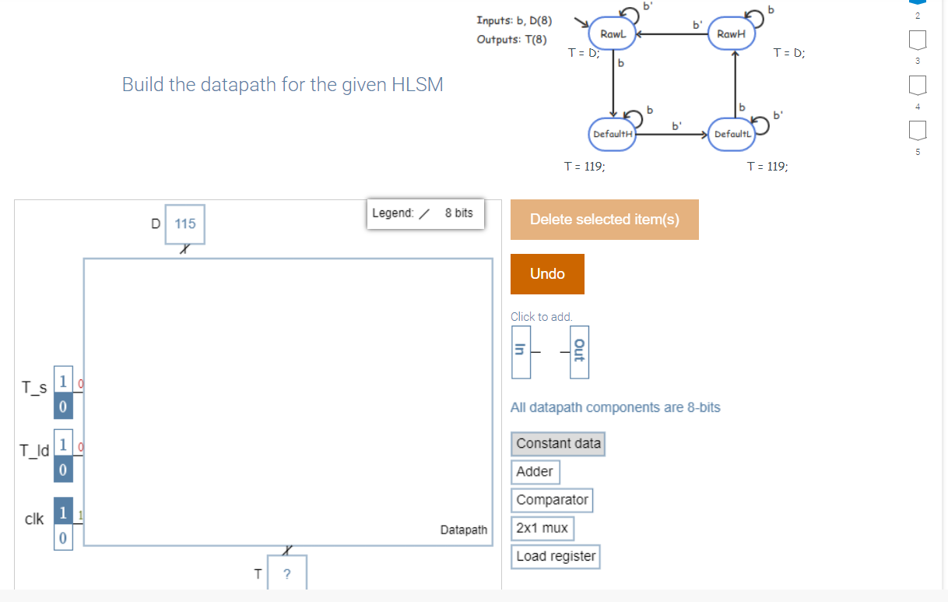Add a Load register component
Viewport: 948px width, 602px height.
tap(555, 556)
